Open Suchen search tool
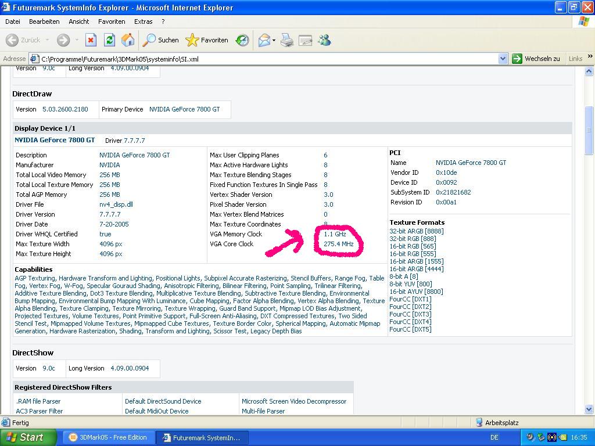The height and width of the screenshot is (446, 595). click(160, 40)
